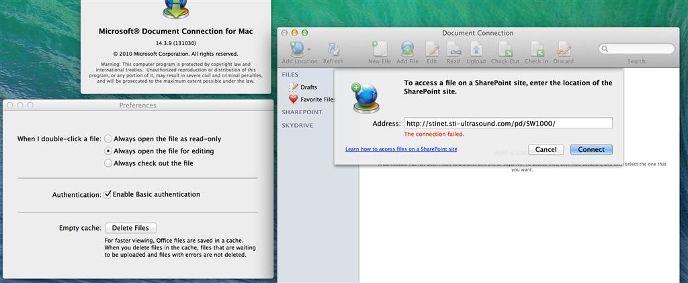This screenshot has width=688, height=283.
Task: Click the 2010 Microsoft copyright text
Action: point(175,54)
